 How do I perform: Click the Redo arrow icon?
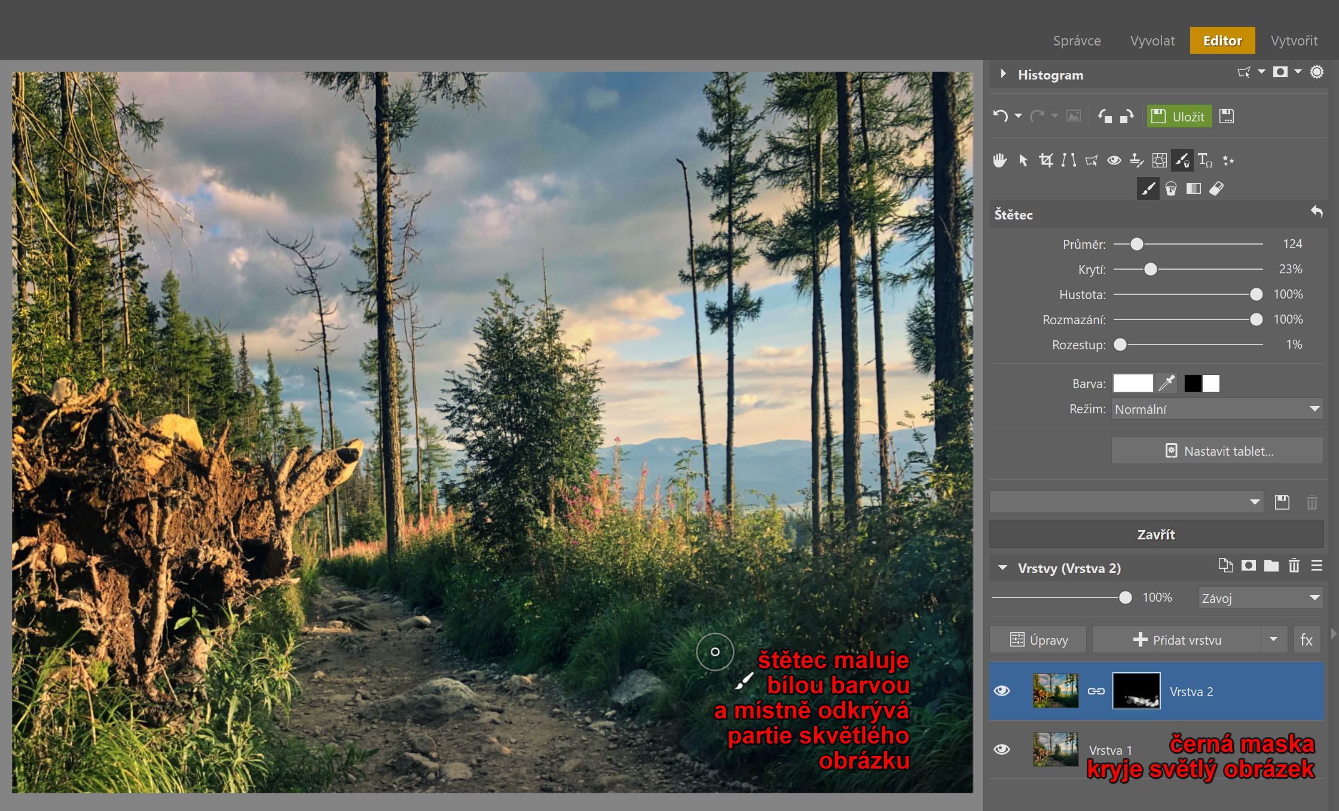[1037, 116]
